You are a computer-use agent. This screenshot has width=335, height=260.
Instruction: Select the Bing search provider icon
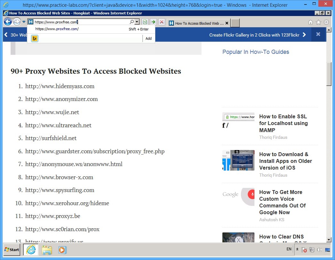tap(35, 38)
